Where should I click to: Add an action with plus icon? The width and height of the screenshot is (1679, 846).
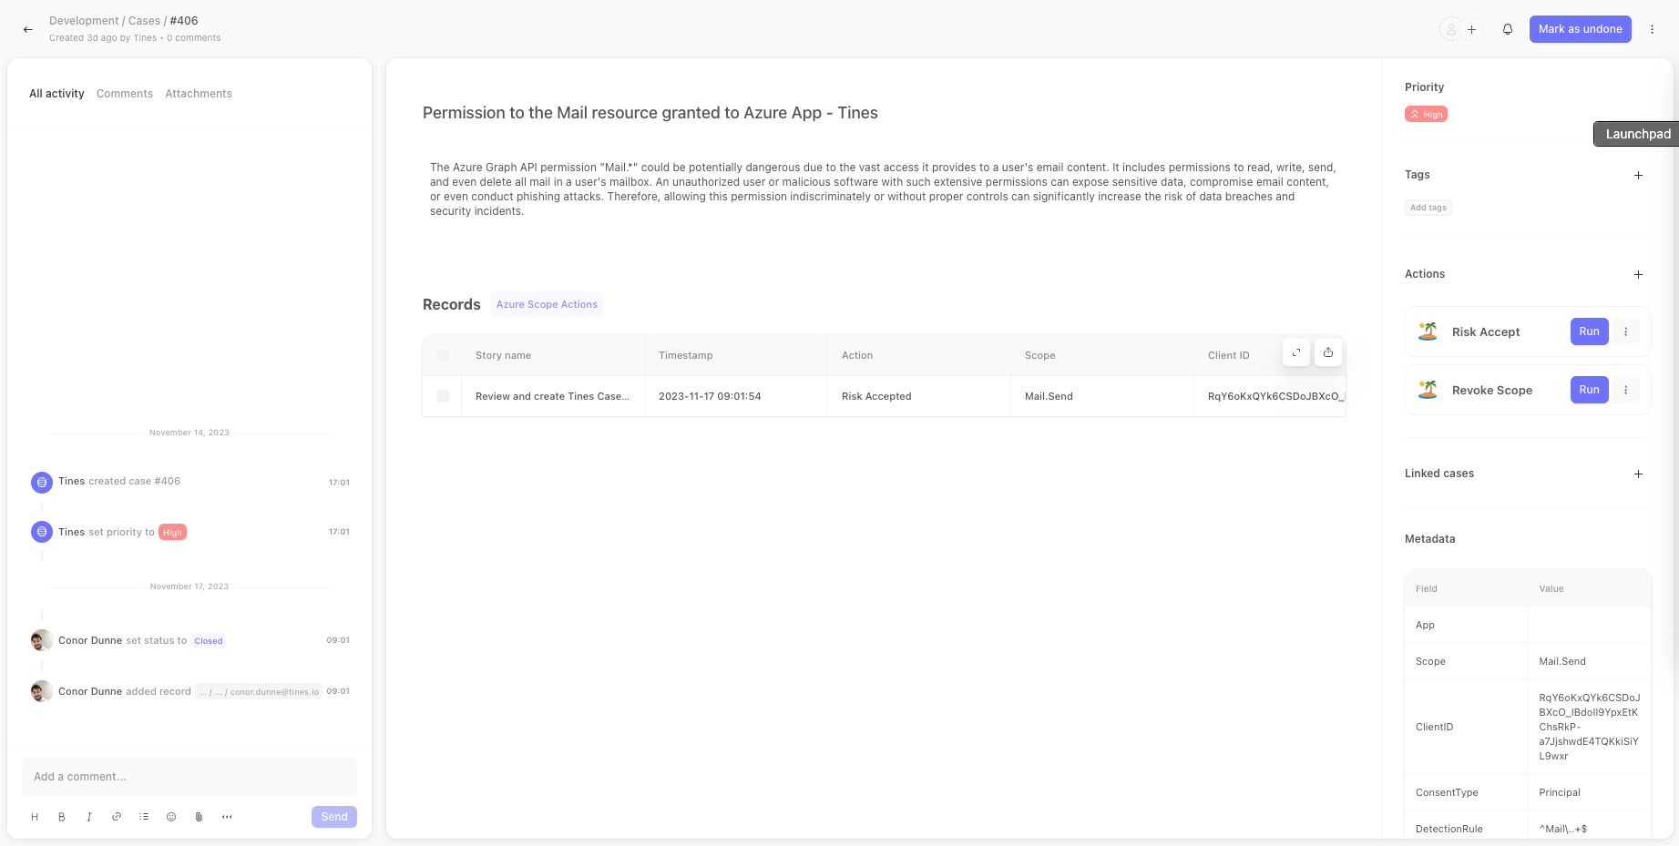(x=1638, y=274)
